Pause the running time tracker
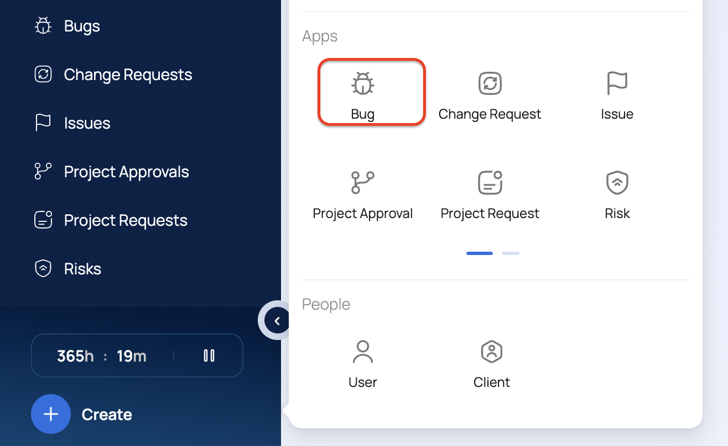 tap(209, 356)
